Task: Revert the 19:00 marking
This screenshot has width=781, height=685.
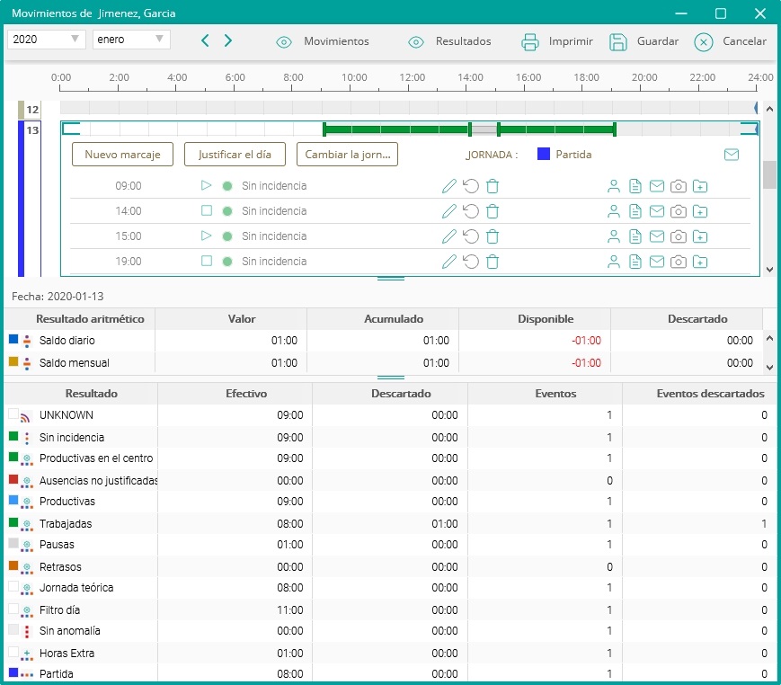Action: point(471,262)
